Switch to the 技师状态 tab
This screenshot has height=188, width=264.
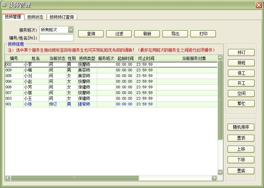pyautogui.click(x=35, y=17)
